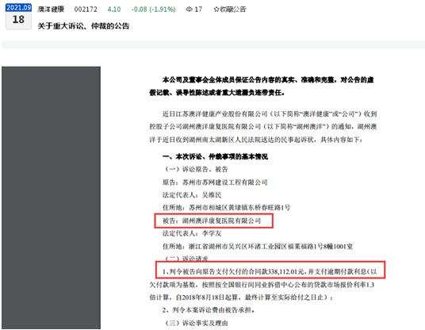Click the bold disclaimer paragraph at top
The width and height of the screenshot is (425, 330).
(262, 86)
